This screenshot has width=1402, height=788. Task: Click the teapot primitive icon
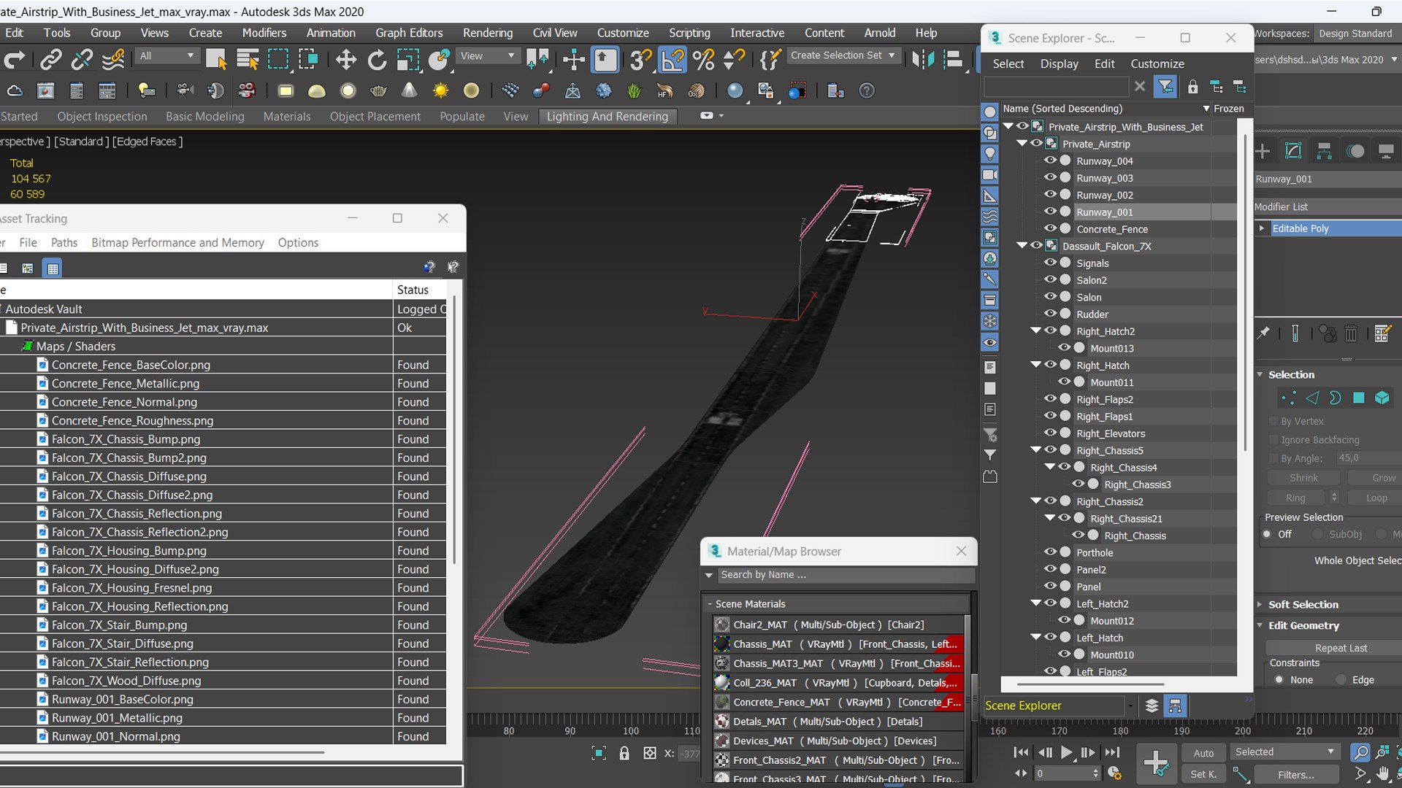point(378,91)
